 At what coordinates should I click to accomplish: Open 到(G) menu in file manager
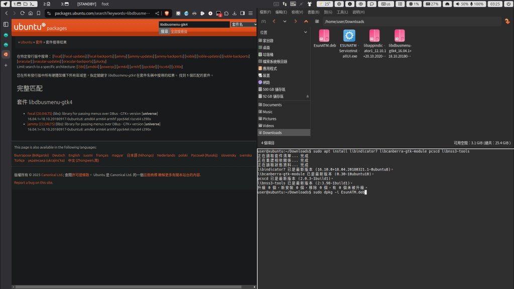pos(328,12)
